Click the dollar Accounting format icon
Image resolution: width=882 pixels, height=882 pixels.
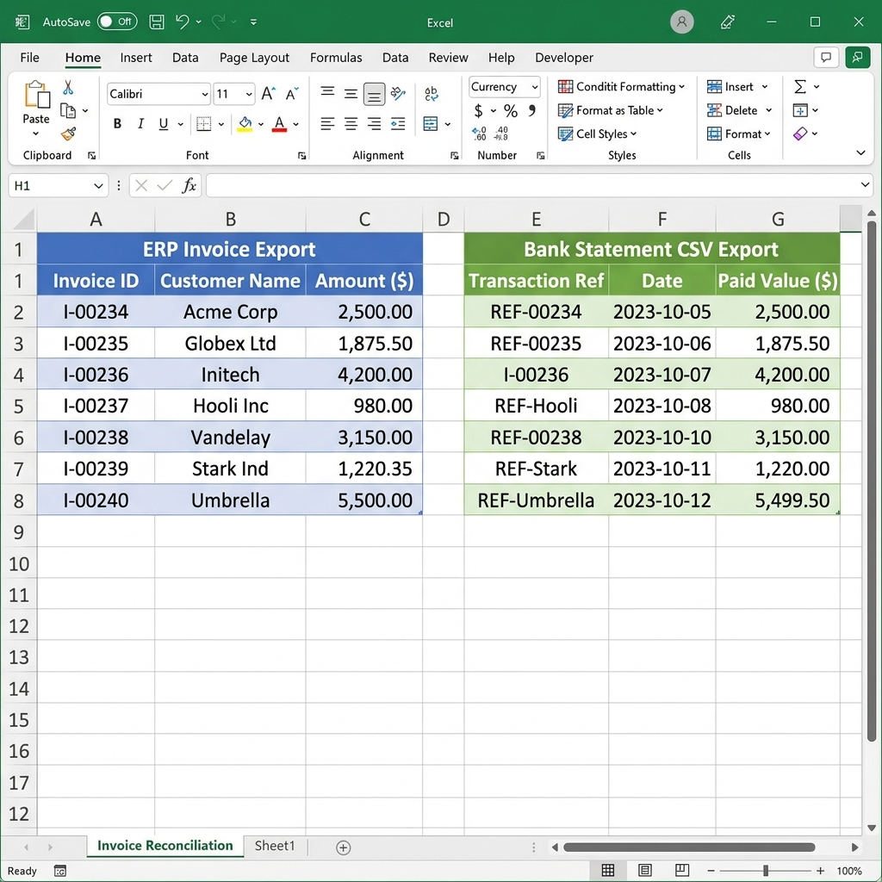pyautogui.click(x=478, y=111)
